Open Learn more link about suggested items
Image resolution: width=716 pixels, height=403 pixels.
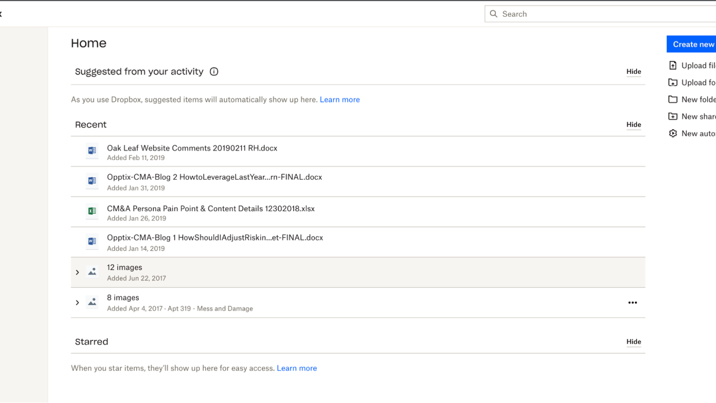[339, 100]
